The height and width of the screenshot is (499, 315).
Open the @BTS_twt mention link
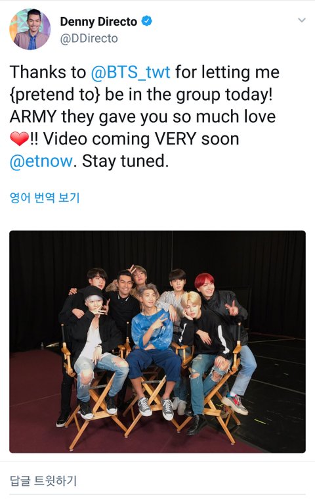131,72
